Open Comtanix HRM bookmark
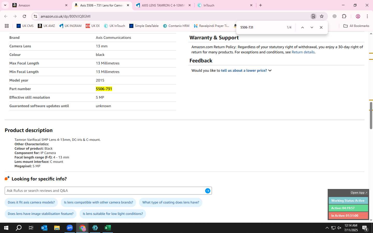Image resolution: width=373 pixels, height=233 pixels. (176, 26)
